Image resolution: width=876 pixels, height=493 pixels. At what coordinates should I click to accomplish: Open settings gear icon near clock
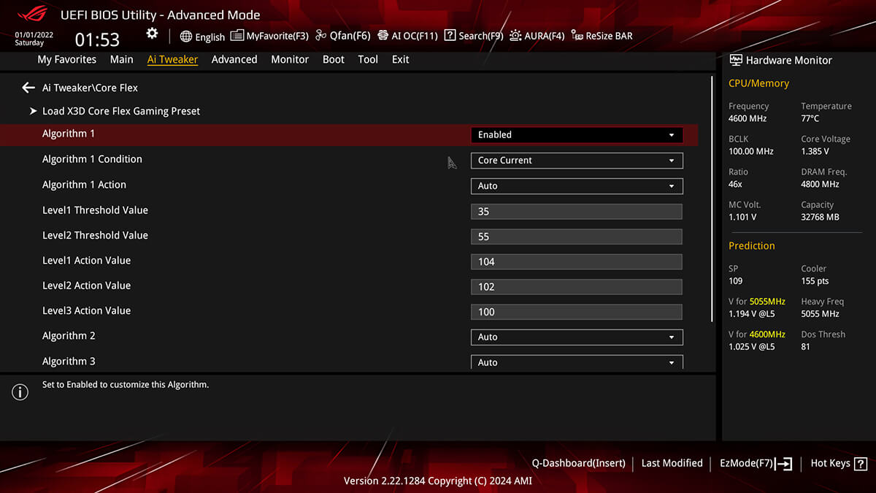pos(152,34)
